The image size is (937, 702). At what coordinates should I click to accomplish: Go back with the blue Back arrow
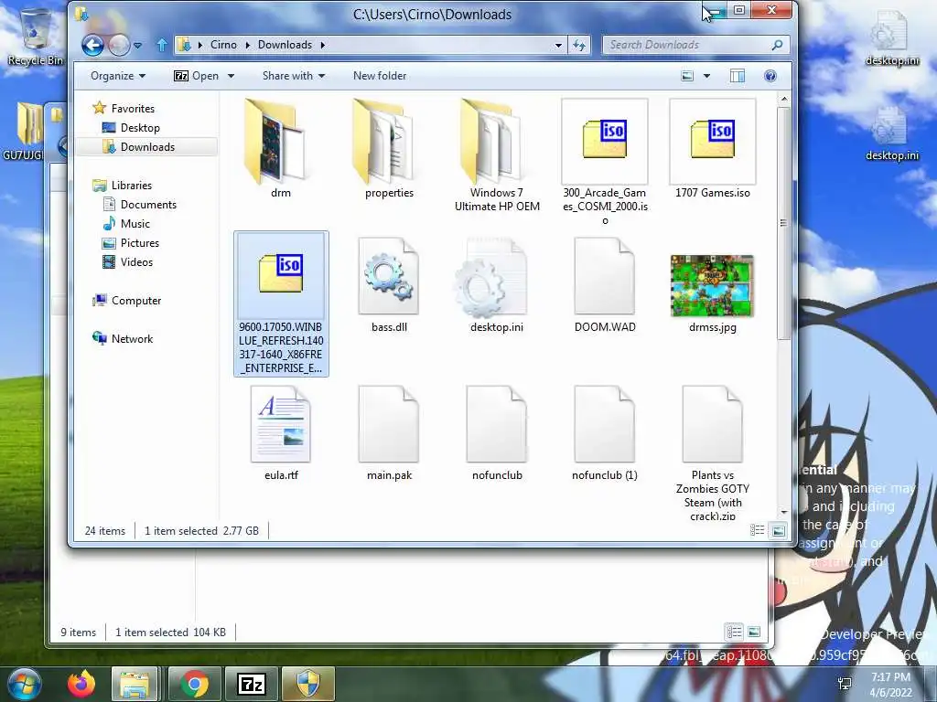(92, 45)
